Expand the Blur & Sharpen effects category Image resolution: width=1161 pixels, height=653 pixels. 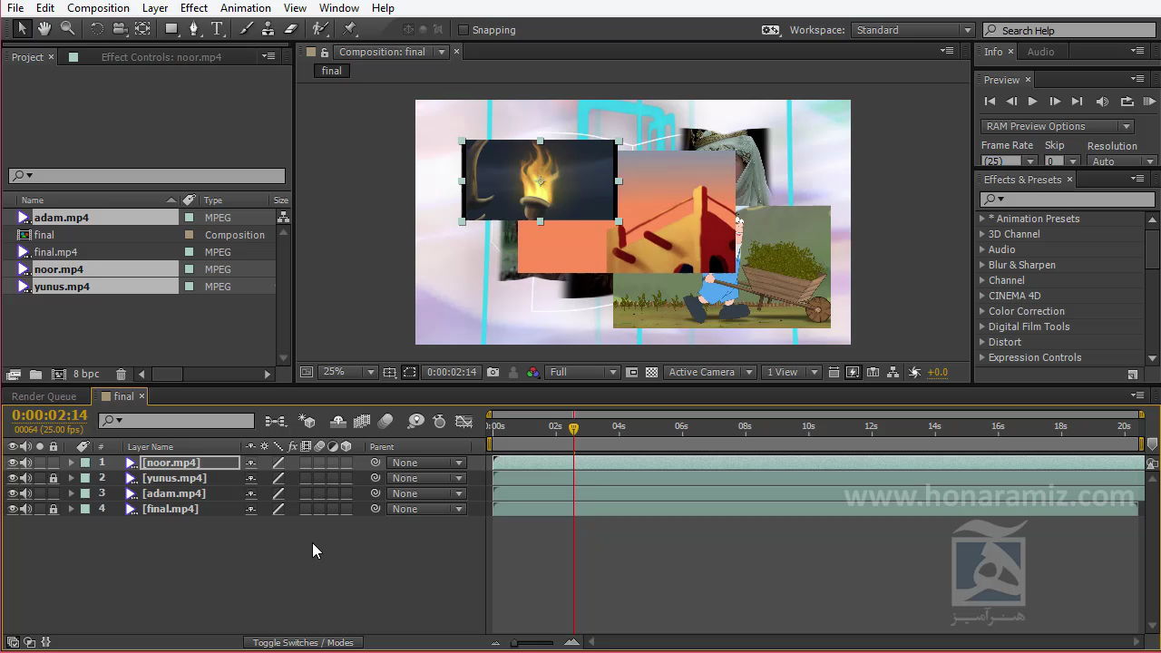coord(982,265)
